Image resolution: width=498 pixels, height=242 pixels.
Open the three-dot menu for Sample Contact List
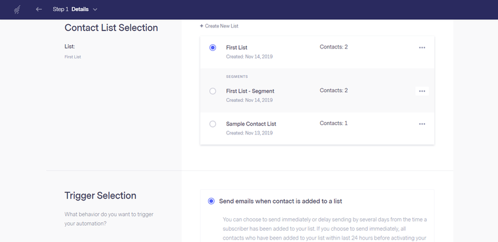[x=422, y=124]
